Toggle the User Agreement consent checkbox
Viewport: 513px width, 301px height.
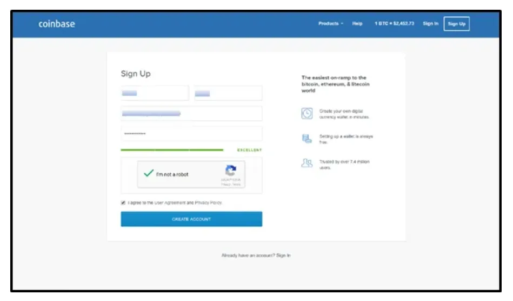point(123,202)
